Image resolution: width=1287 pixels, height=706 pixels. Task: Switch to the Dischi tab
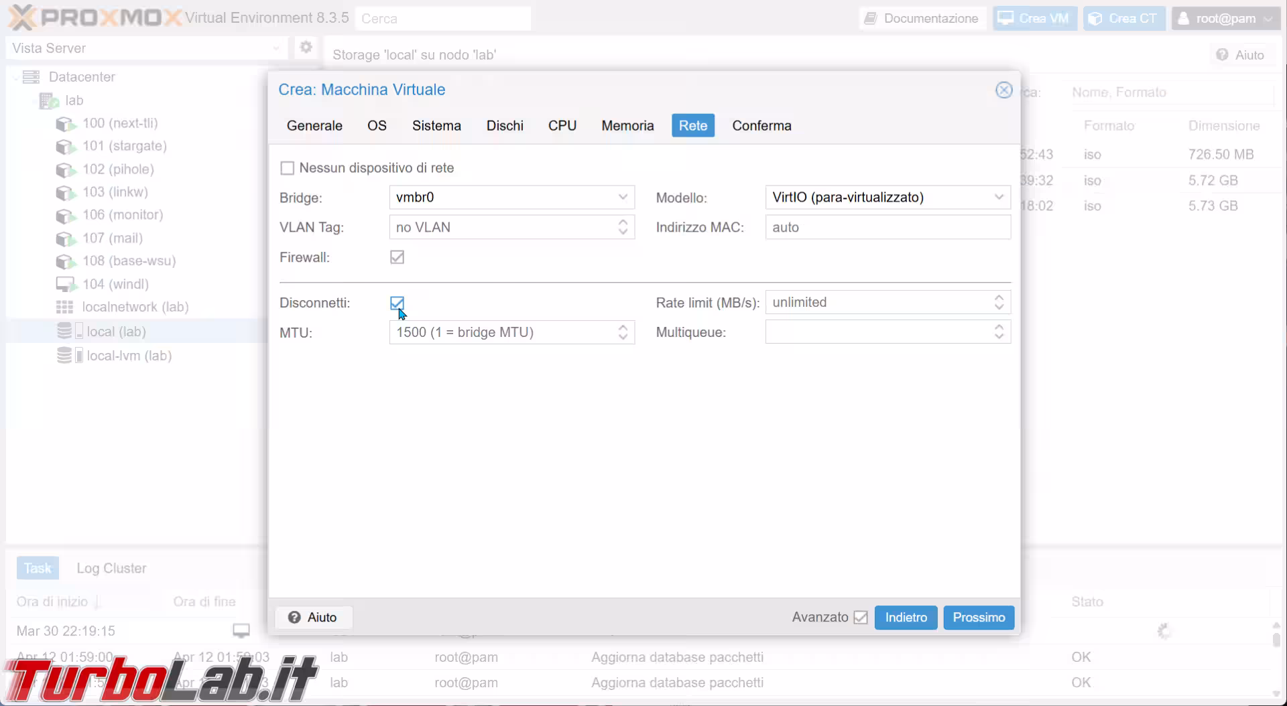[x=505, y=126]
